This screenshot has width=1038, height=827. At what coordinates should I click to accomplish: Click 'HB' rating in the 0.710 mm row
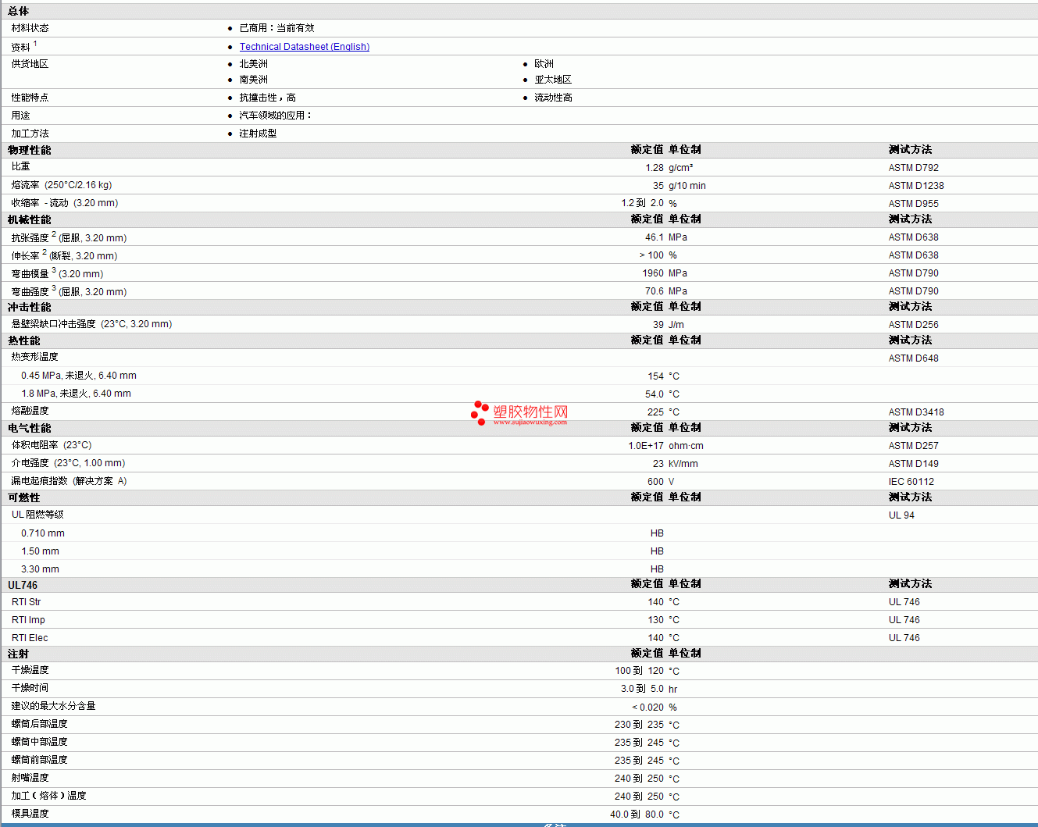657,533
